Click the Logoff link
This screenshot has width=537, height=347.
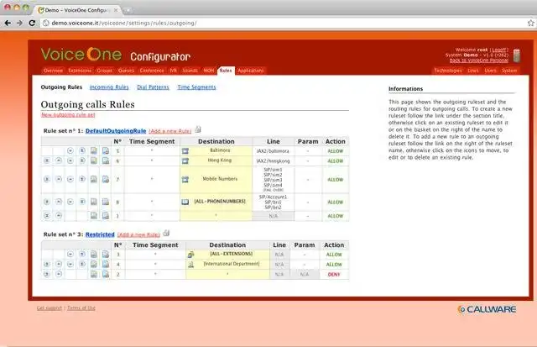pos(499,50)
